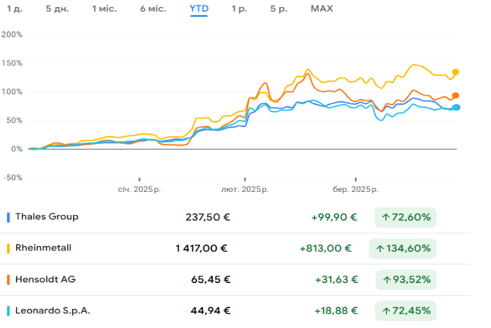
Task: Switch to the 5 дн. range tab
Action: pyautogui.click(x=58, y=9)
